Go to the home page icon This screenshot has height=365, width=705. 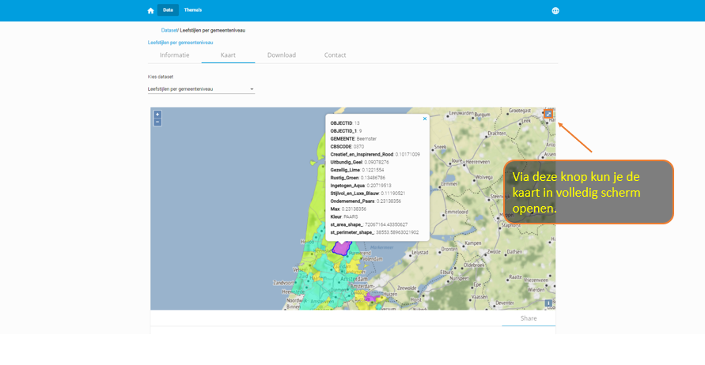[x=150, y=11]
